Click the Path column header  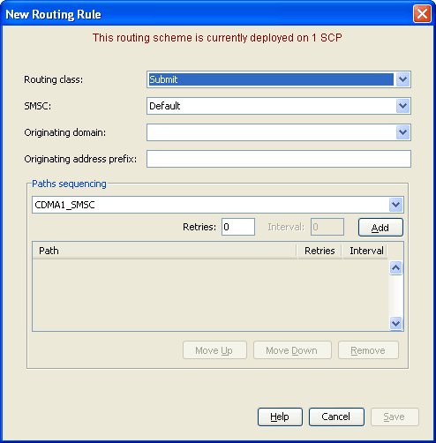165,251
